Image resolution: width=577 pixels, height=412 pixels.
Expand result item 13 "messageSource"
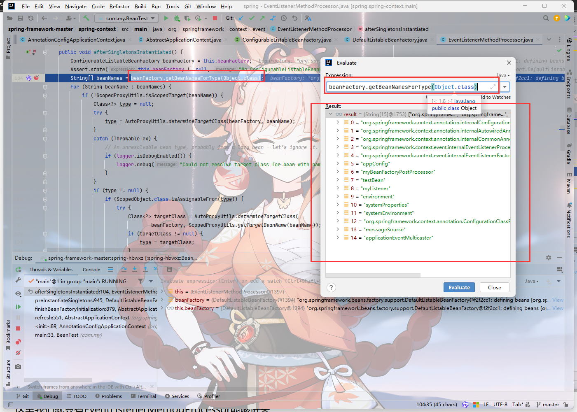(x=338, y=229)
